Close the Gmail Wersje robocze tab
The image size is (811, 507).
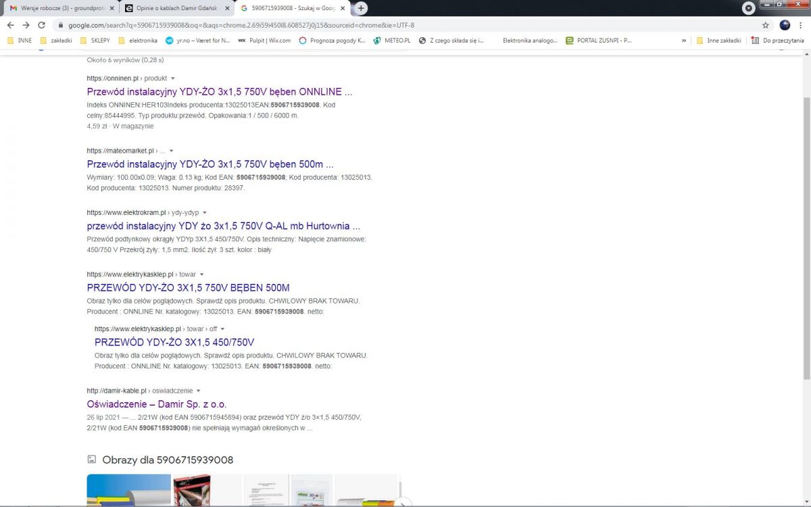pyautogui.click(x=112, y=8)
